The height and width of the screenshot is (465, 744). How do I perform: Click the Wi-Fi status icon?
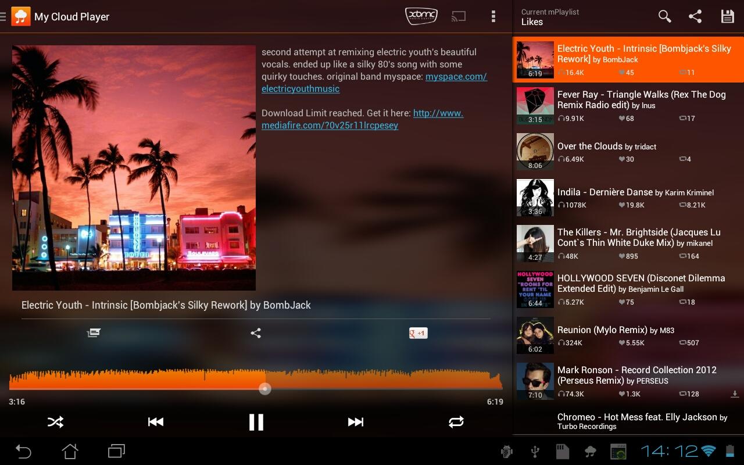coord(709,451)
